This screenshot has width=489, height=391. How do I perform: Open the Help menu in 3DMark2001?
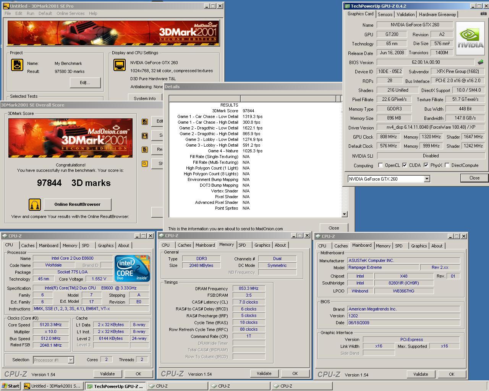click(x=93, y=13)
